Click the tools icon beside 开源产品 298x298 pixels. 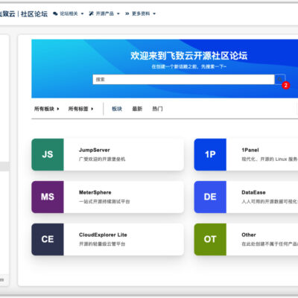coord(92,13)
